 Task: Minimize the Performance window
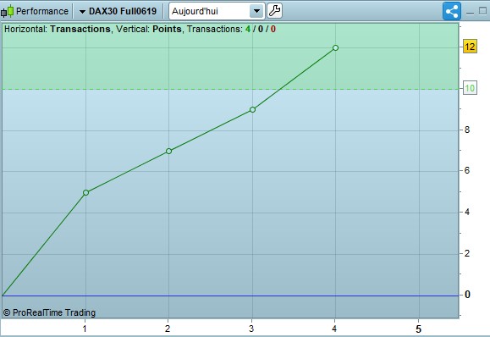click(470, 13)
